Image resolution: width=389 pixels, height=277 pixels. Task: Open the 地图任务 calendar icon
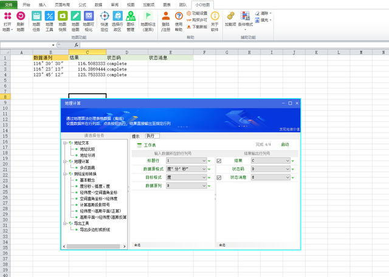coord(36,16)
